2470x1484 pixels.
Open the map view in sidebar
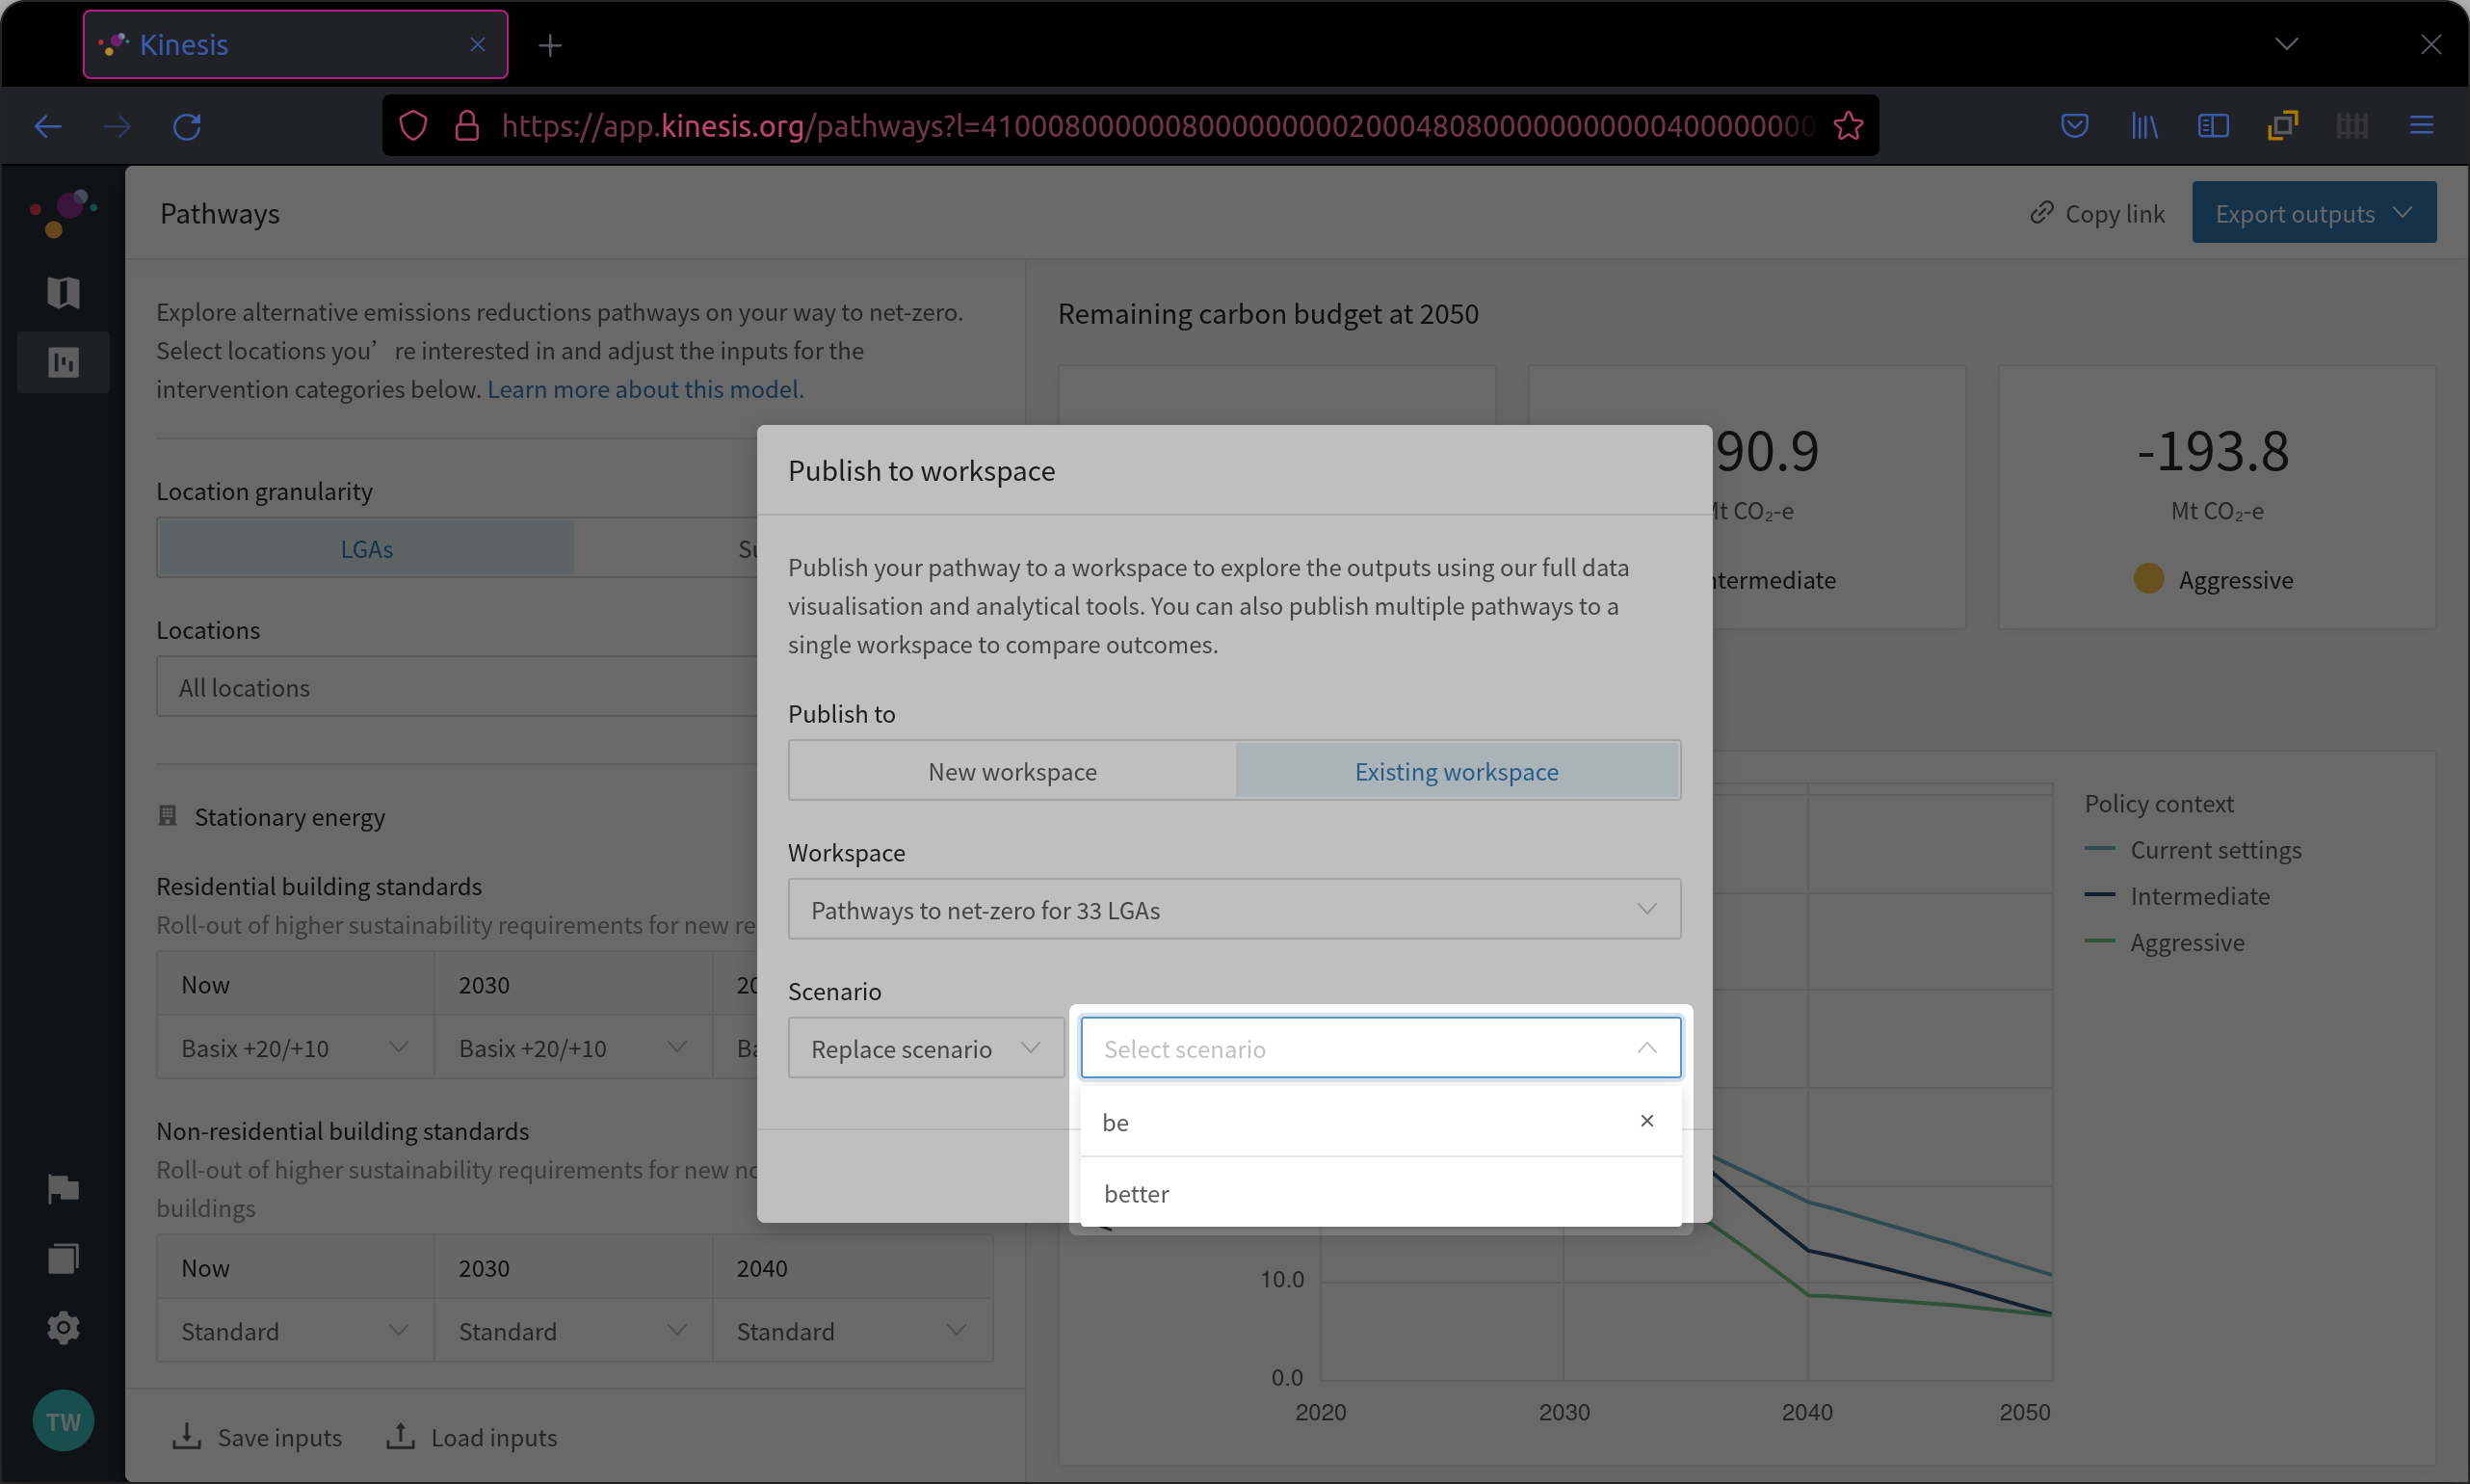[63, 292]
